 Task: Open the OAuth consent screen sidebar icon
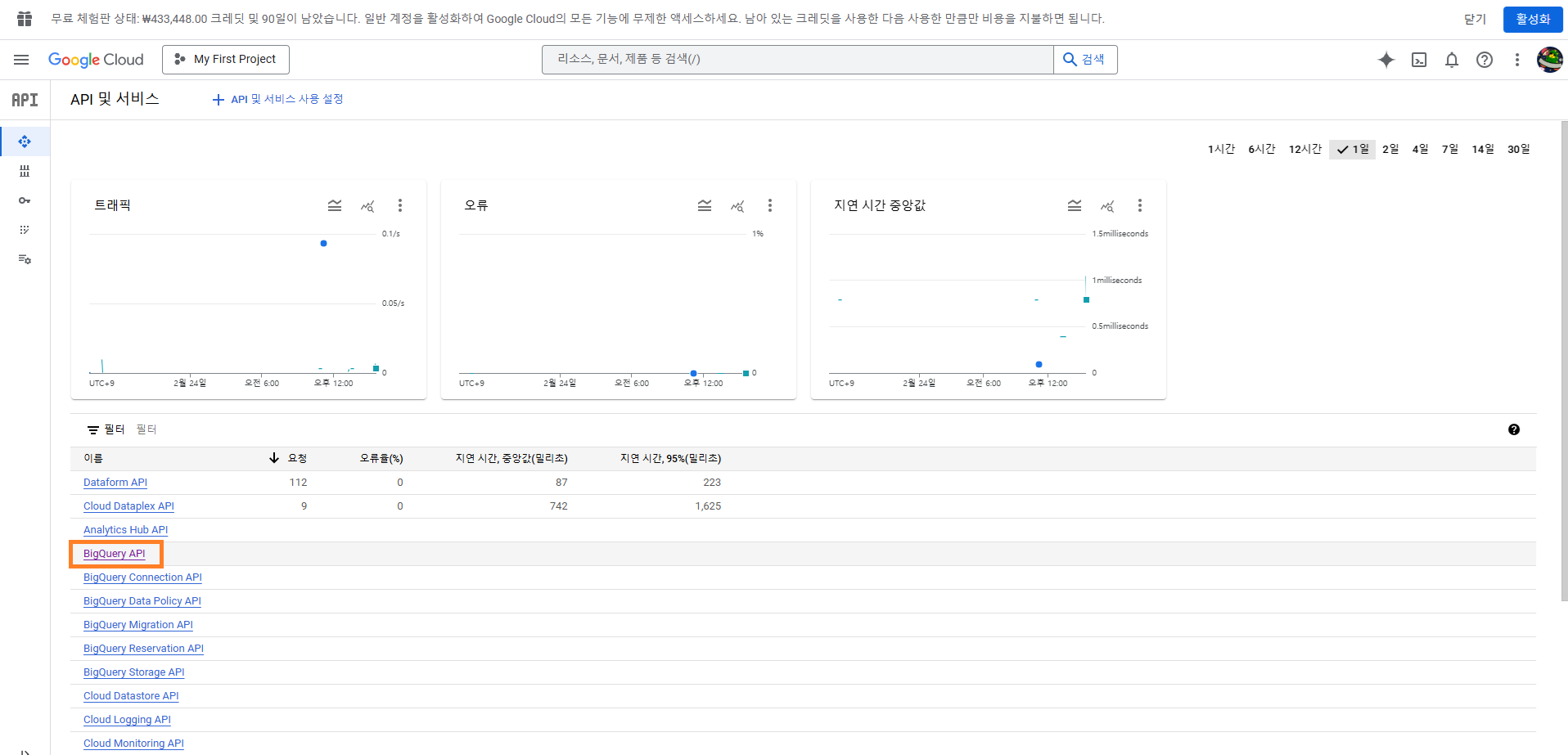(25, 230)
